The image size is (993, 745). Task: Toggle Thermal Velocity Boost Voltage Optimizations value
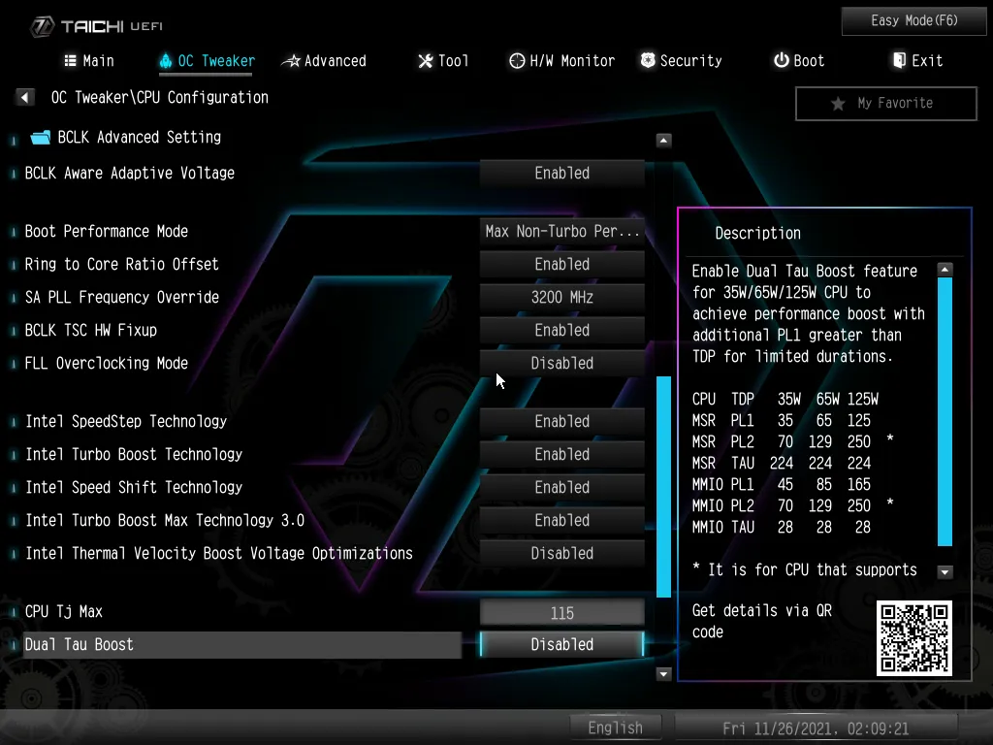point(562,553)
